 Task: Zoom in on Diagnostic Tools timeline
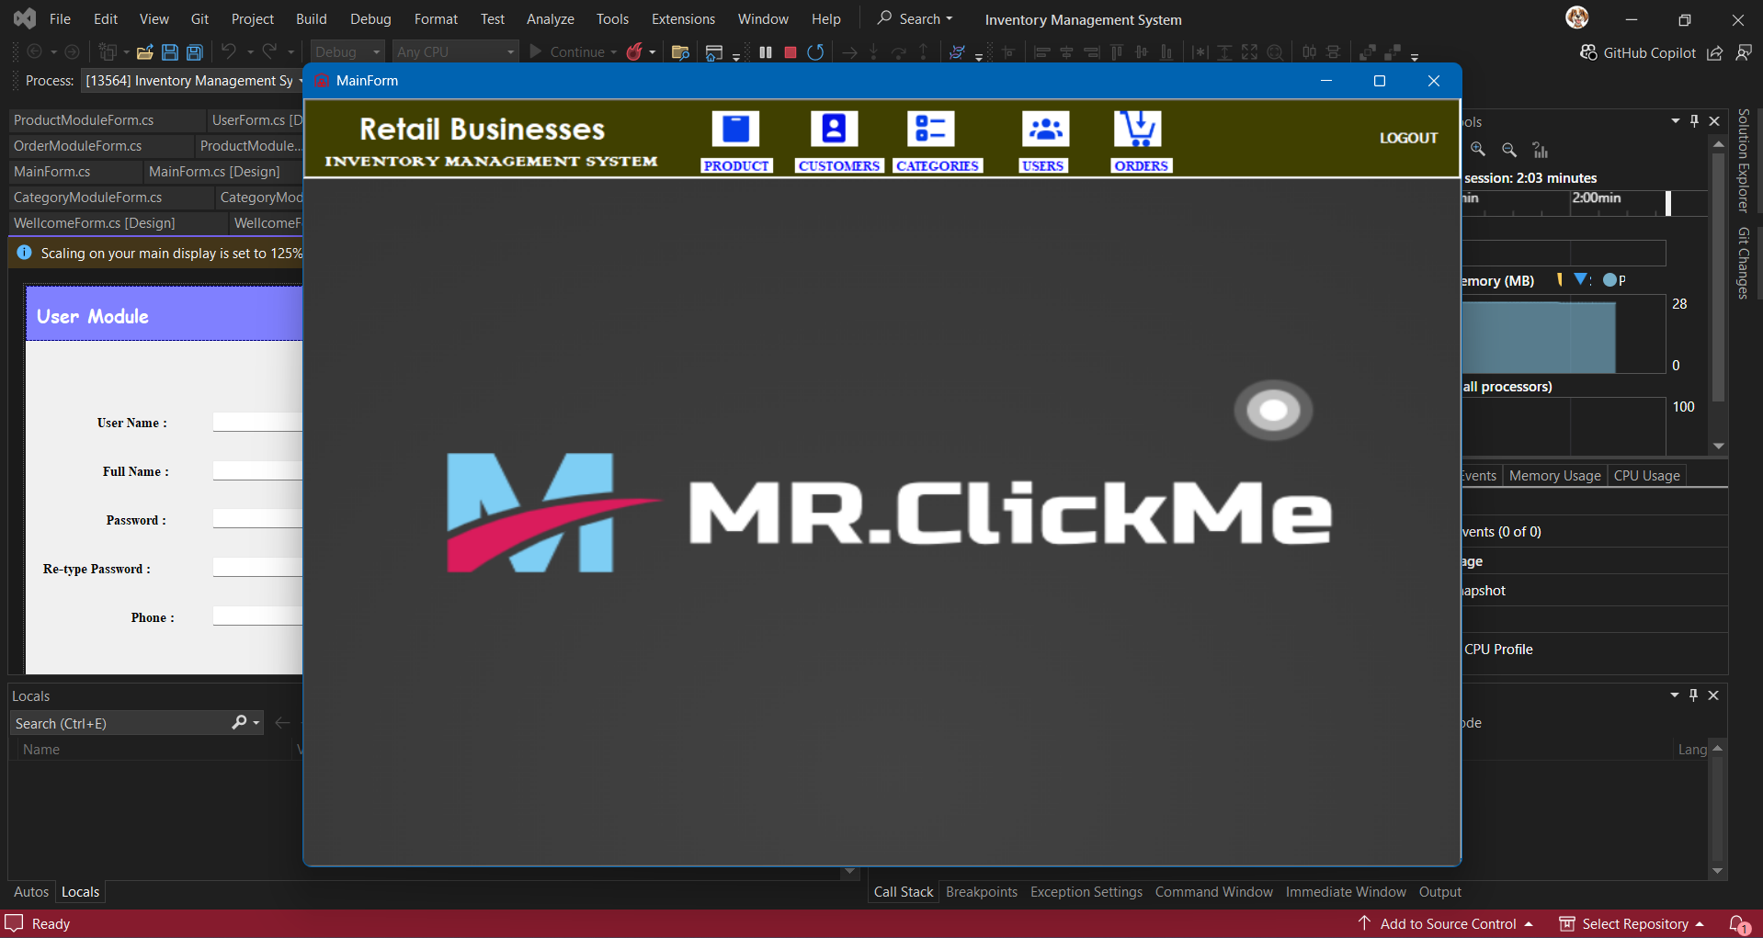click(1478, 150)
